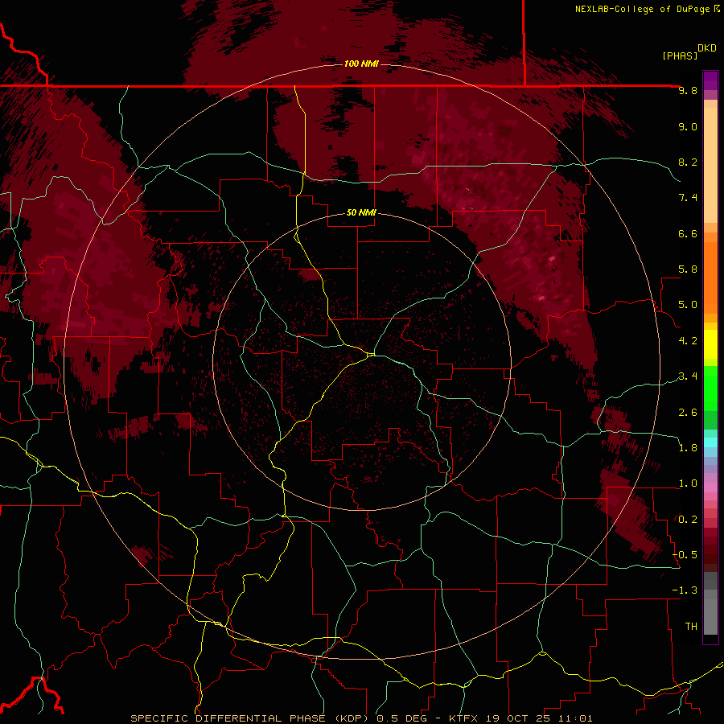Click the yellow segment of the color bar

point(710,344)
